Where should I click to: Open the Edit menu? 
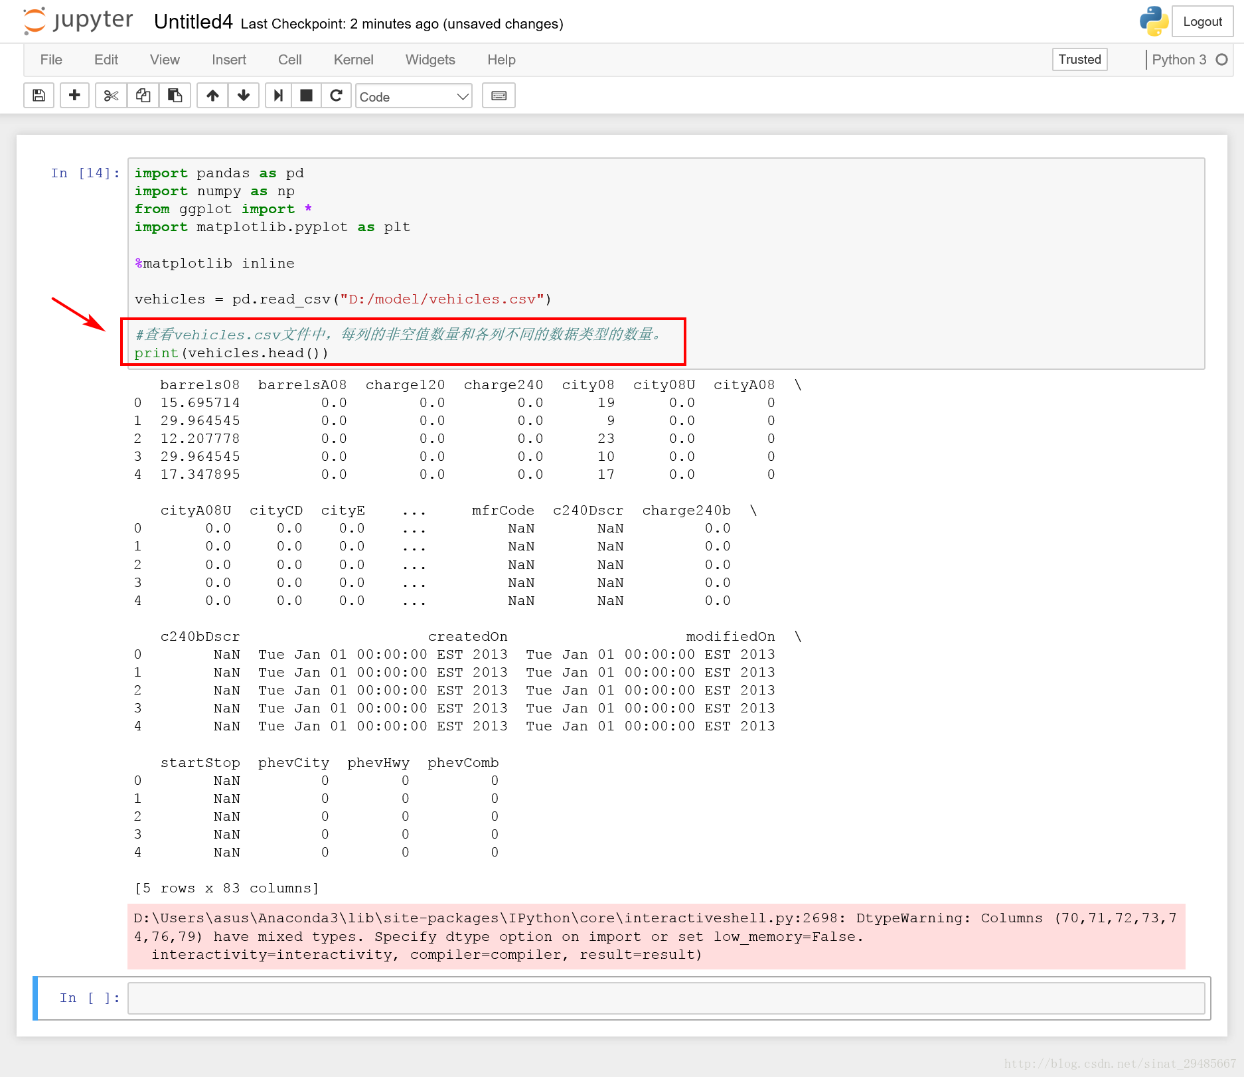[x=106, y=60]
